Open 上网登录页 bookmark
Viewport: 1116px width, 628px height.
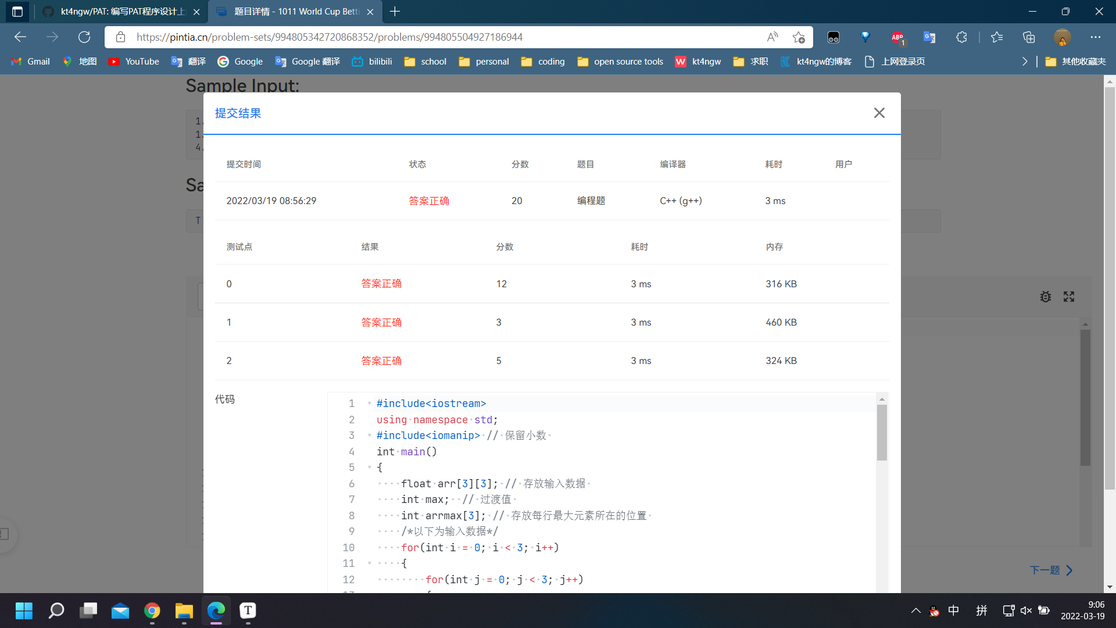click(895, 62)
